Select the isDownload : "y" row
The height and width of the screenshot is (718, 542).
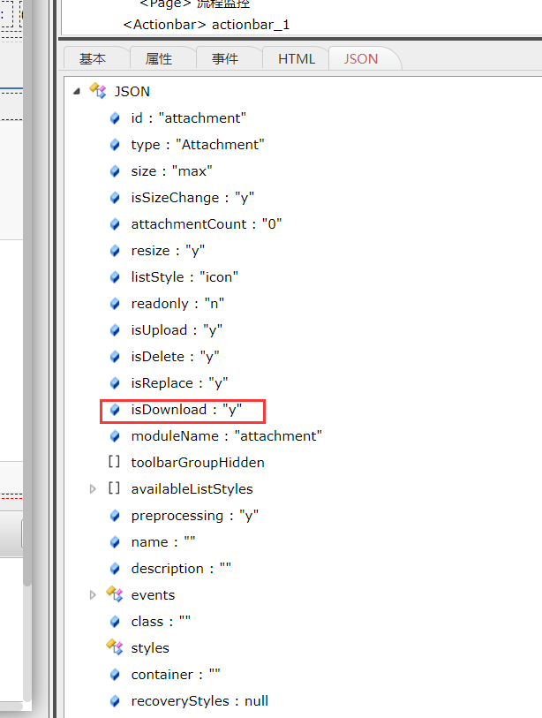click(186, 410)
